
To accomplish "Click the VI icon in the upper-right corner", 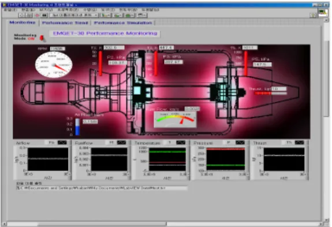I will pyautogui.click(x=323, y=13).
